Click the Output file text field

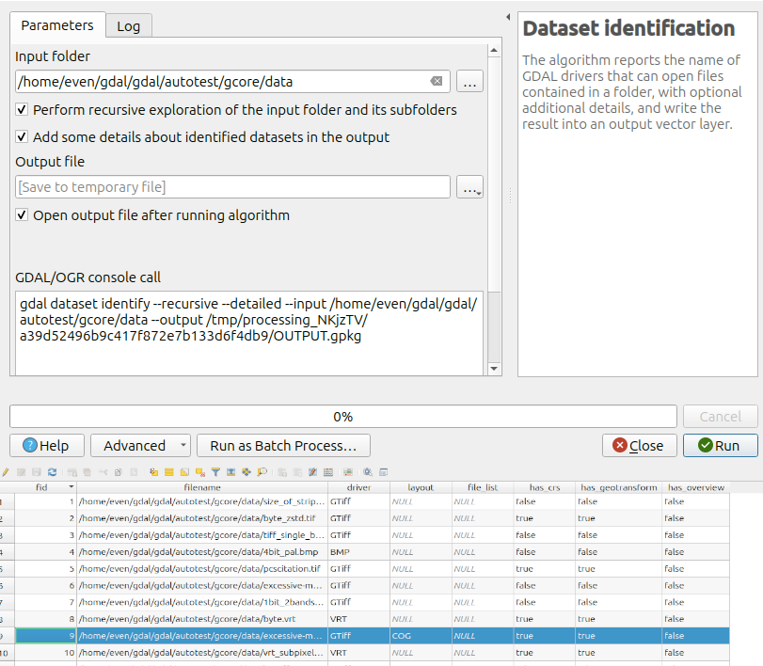click(x=232, y=187)
